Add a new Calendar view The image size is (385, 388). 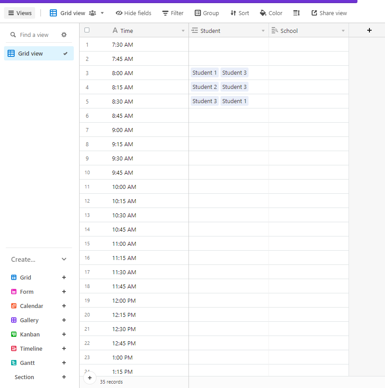[x=64, y=306]
